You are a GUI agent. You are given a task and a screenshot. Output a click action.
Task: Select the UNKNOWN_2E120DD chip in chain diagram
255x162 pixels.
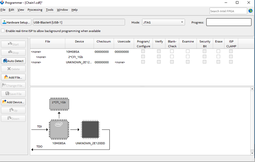[90, 130]
